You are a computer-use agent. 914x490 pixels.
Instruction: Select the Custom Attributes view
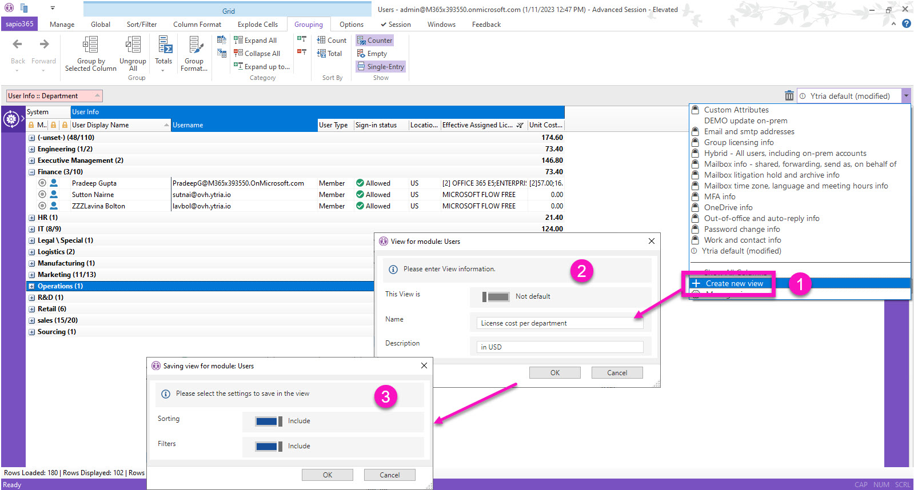click(x=736, y=110)
